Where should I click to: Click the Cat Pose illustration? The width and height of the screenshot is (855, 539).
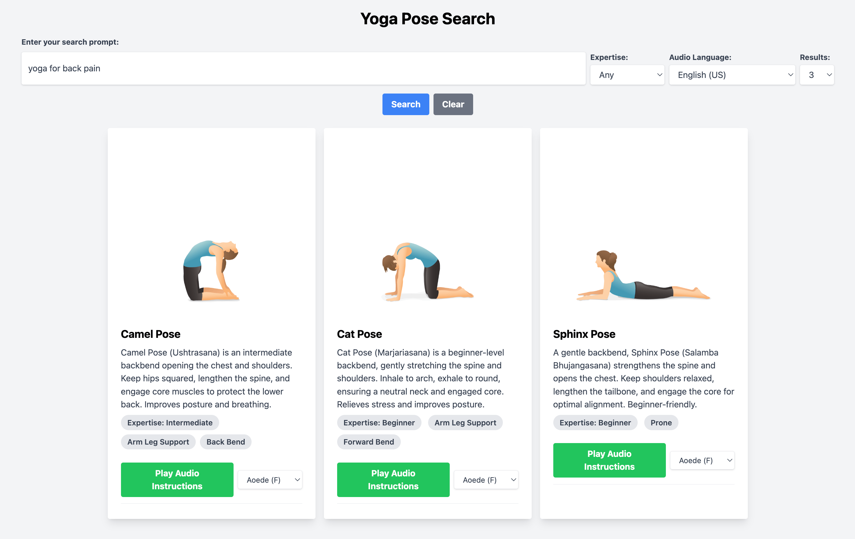coord(427,272)
